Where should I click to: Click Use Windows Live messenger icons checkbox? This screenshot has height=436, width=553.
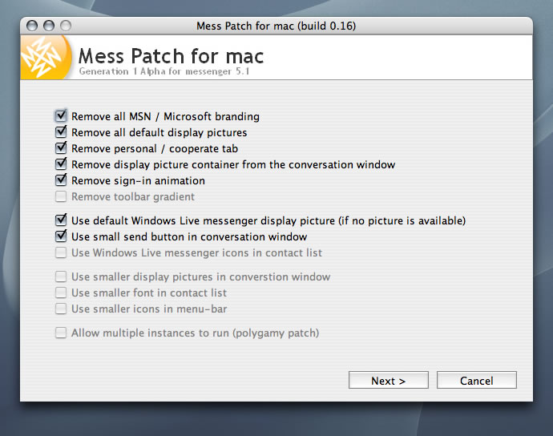[61, 252]
